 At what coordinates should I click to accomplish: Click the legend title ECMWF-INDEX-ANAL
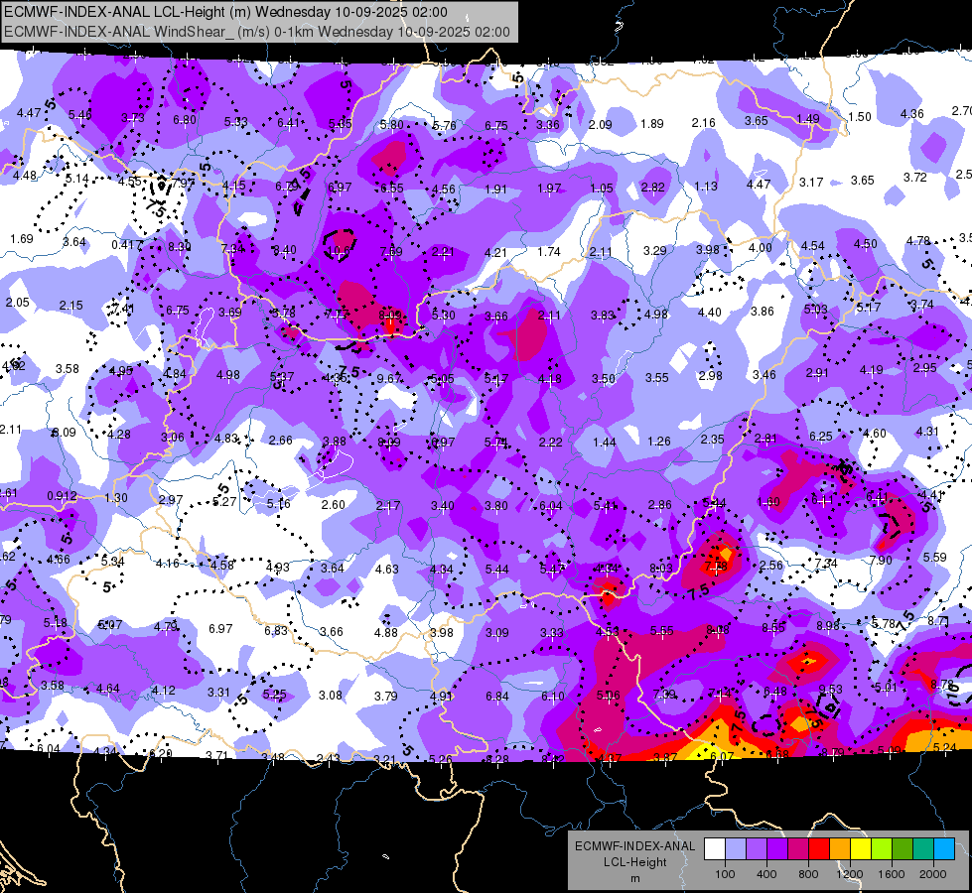pos(634,846)
